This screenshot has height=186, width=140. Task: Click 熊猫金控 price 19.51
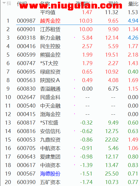[x=112, y=55]
